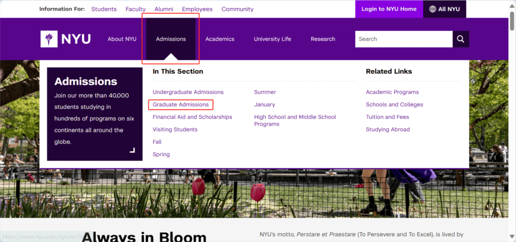Image resolution: width=516 pixels, height=242 pixels.
Task: Open High School and Middle School Programs
Action: [x=295, y=121]
